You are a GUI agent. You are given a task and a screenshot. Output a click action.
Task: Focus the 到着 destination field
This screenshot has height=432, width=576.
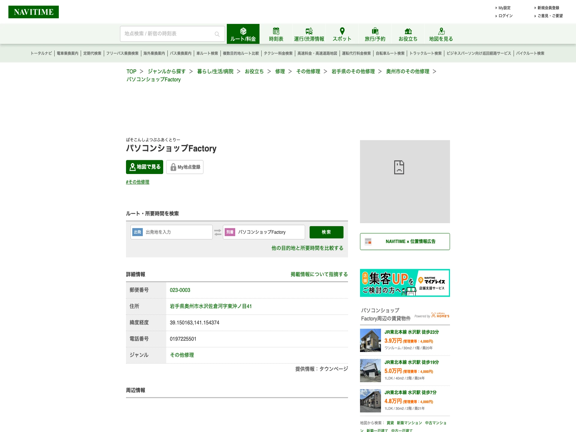[x=264, y=232]
